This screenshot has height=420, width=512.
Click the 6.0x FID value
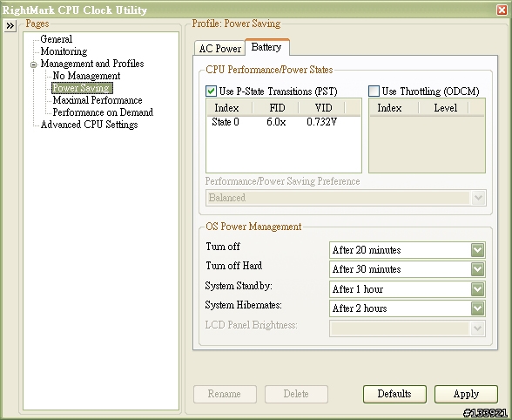click(x=276, y=122)
